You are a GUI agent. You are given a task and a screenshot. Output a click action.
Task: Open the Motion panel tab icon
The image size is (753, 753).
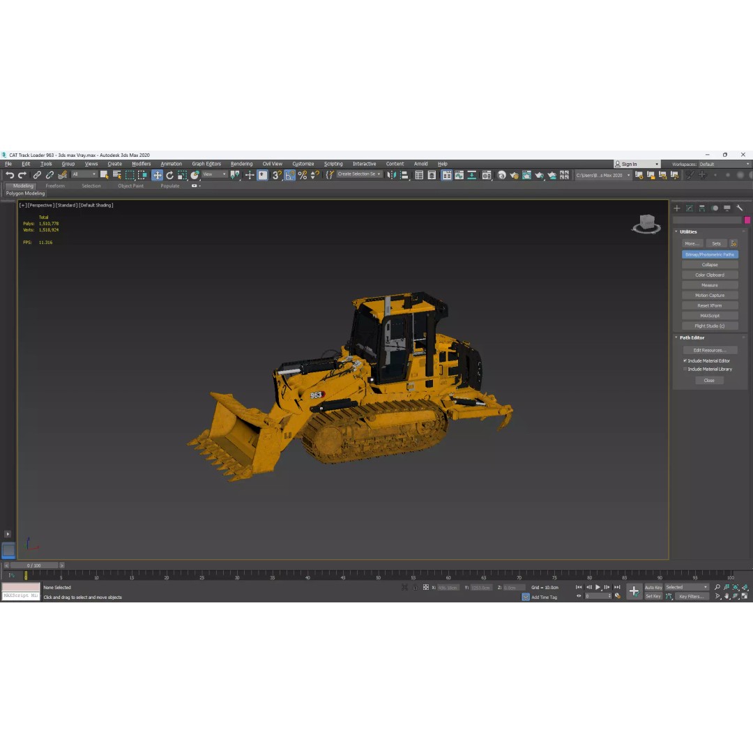pyautogui.click(x=715, y=208)
